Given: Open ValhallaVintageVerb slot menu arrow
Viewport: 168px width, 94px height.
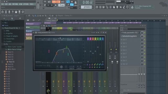Looking at the screenshot, I should [x=121, y=36].
